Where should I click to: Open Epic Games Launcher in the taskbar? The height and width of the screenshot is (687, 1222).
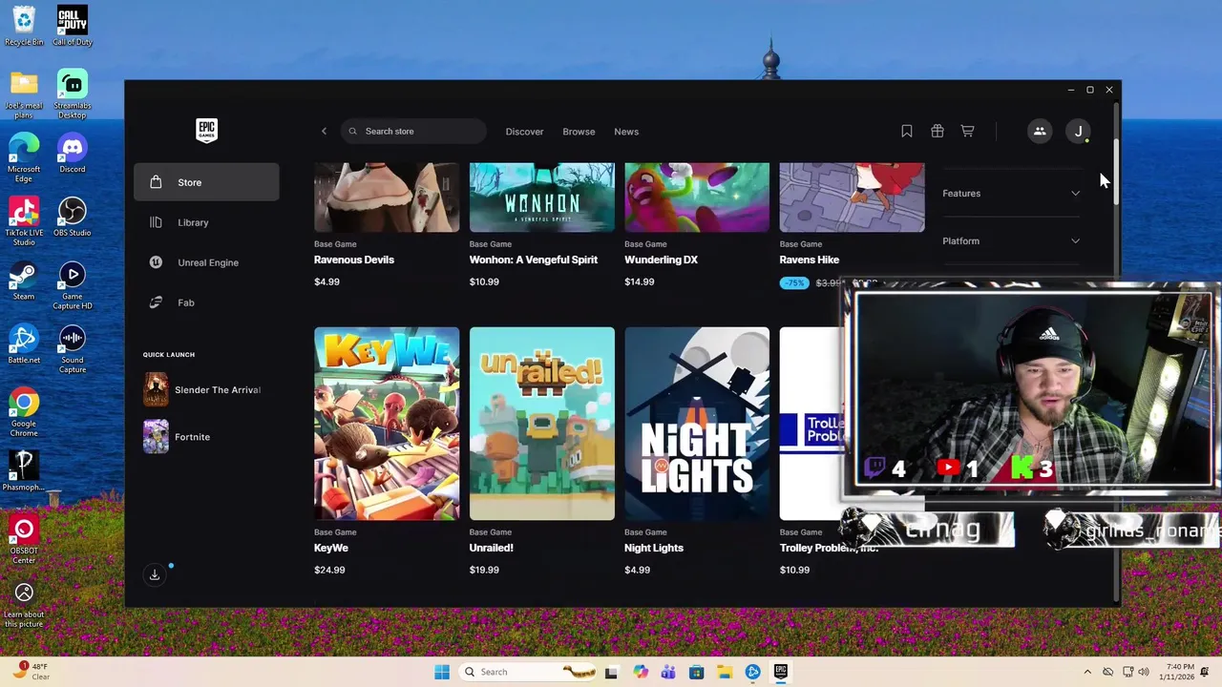coord(781,672)
